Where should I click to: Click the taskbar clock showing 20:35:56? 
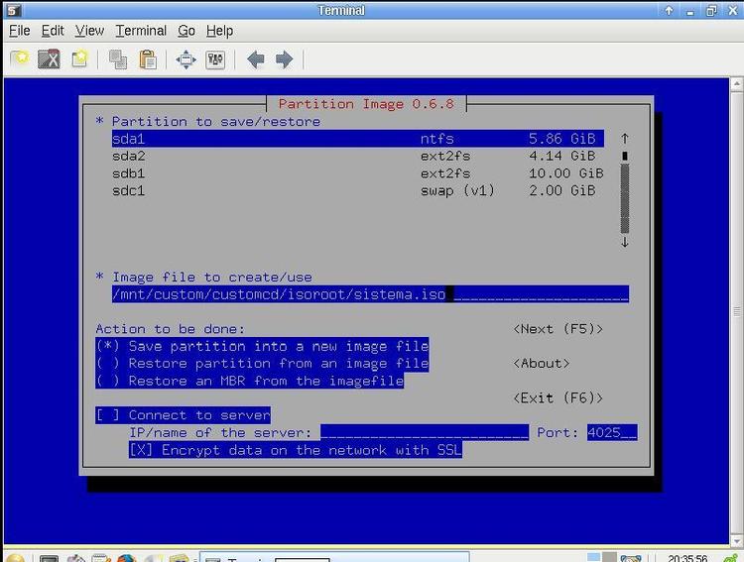pos(687,558)
